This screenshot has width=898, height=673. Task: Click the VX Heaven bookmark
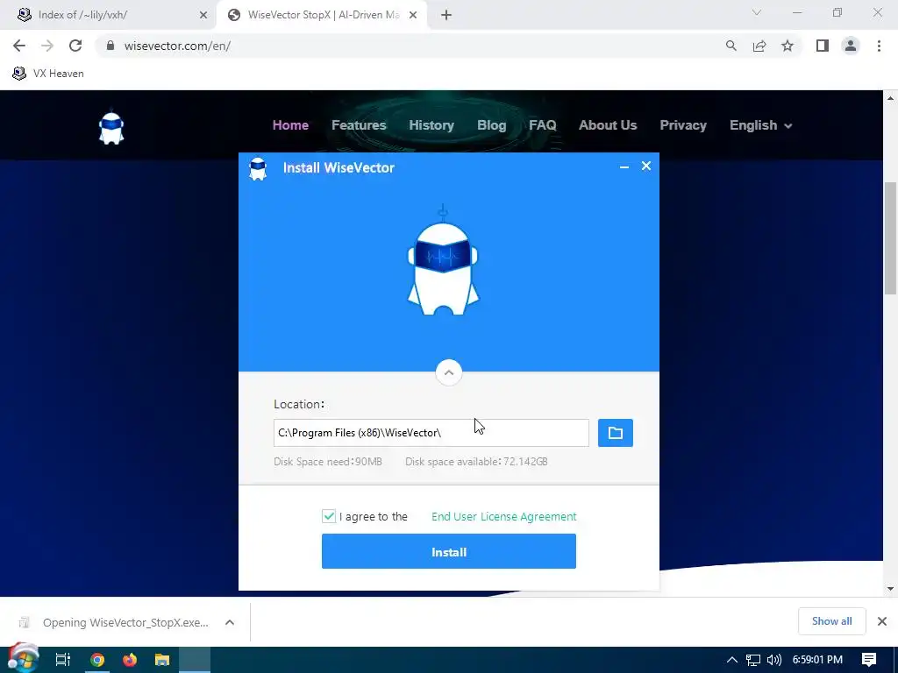click(48, 74)
